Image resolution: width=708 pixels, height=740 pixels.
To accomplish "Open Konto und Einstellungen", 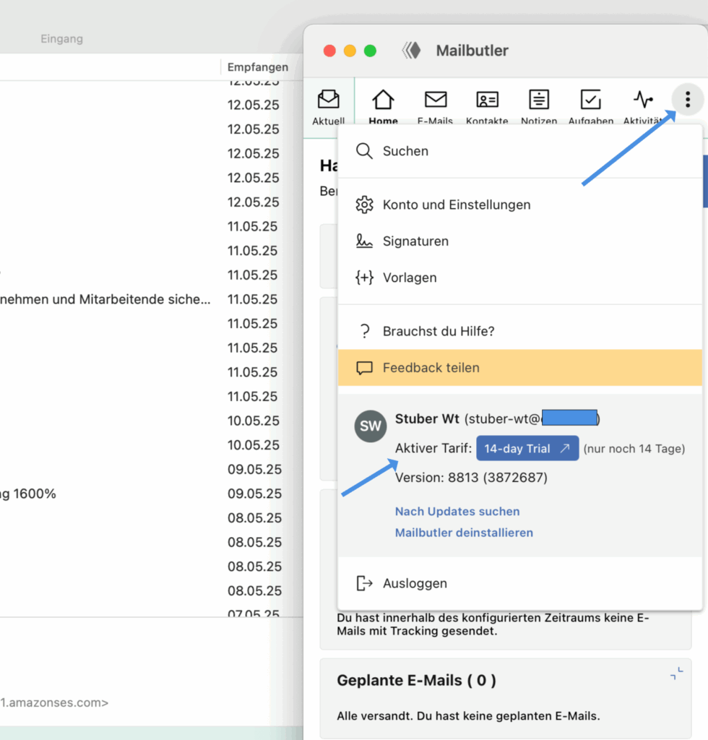I will pyautogui.click(x=519, y=205).
